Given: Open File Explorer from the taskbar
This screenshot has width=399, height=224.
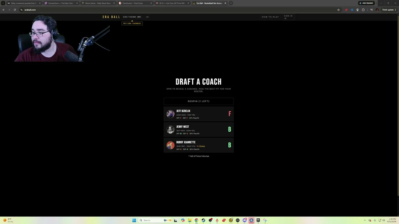Looking at the screenshot, I should [x=190, y=220].
